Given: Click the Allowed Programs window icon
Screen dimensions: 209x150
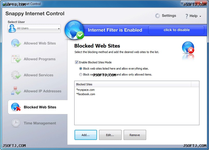Looking at the screenshot, I should pos(16,59).
